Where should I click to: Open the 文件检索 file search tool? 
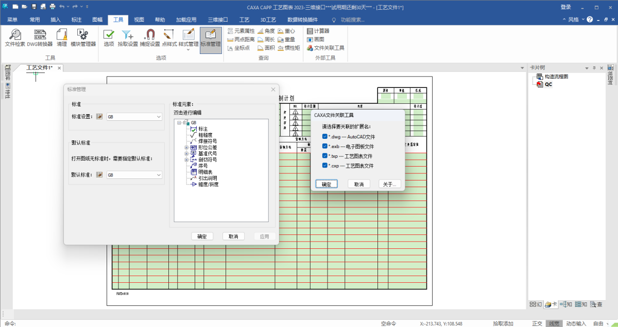pyautogui.click(x=15, y=38)
